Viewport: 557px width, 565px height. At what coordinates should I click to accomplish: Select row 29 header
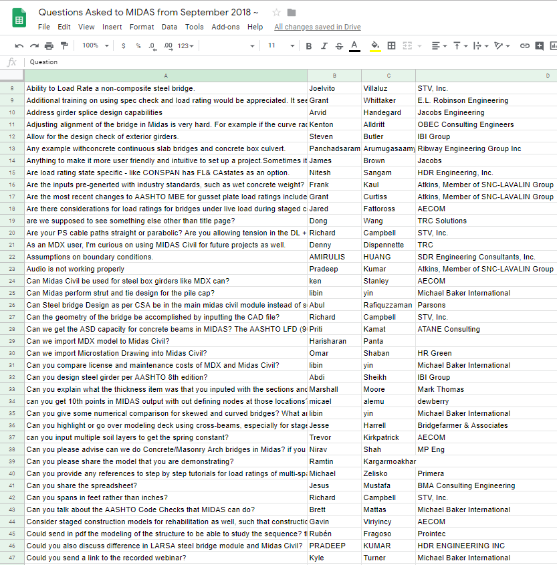point(12,341)
